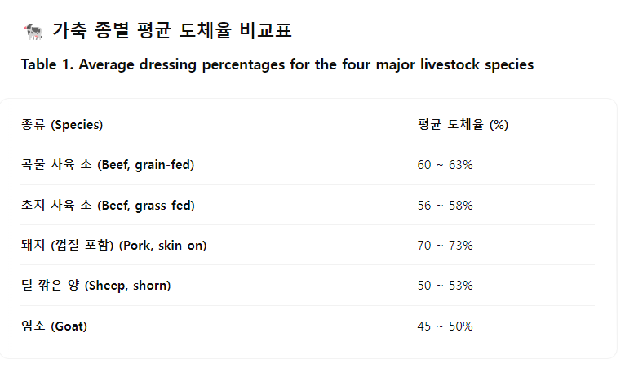Click the Beef, grain-fed row label

[x=108, y=165]
